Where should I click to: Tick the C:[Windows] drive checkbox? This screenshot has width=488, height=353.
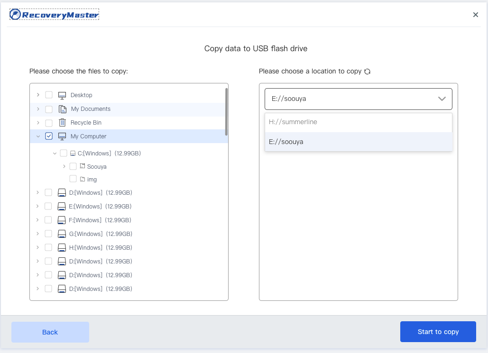[x=64, y=153]
